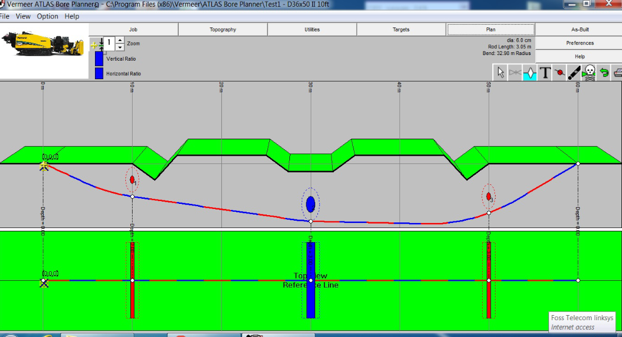Click the bore path node below utility 3
The height and width of the screenshot is (337, 622).
click(x=489, y=213)
